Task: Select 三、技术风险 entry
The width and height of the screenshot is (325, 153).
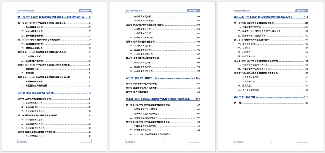Action: [x=273, y=86]
